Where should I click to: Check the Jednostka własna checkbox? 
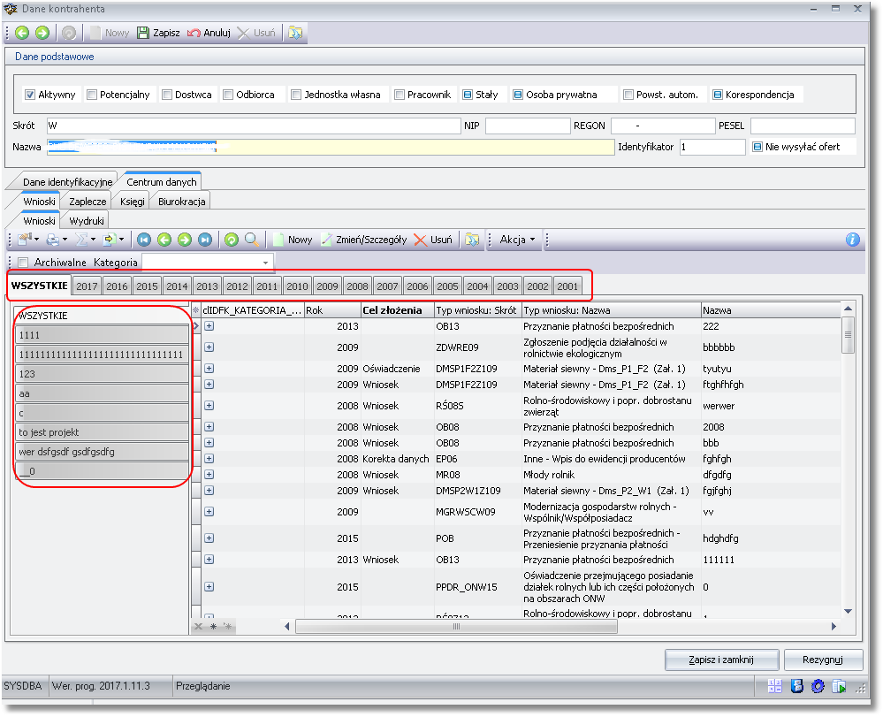tap(296, 95)
